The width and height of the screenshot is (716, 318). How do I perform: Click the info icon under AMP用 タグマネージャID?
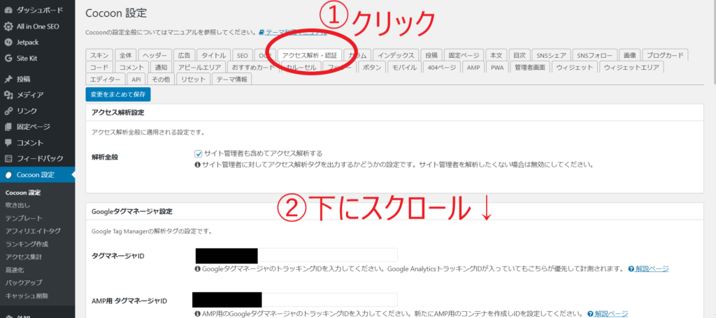(197, 314)
